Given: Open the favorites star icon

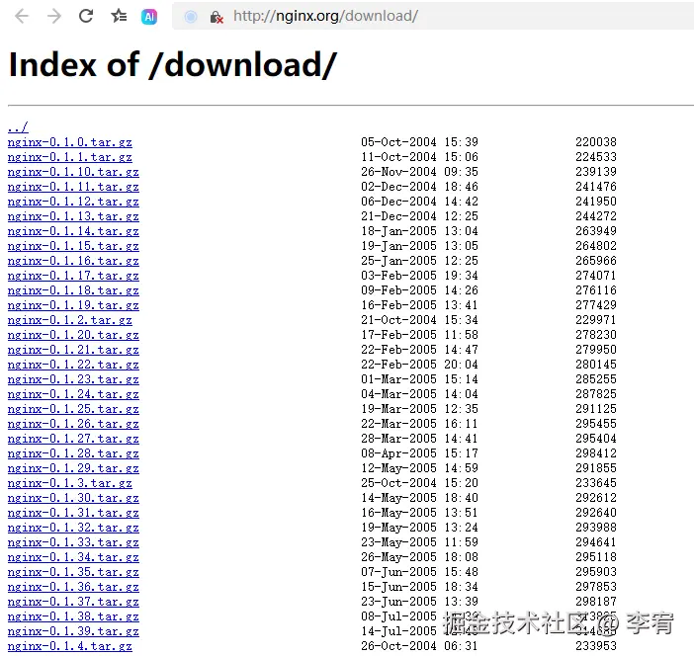Looking at the screenshot, I should click(119, 17).
